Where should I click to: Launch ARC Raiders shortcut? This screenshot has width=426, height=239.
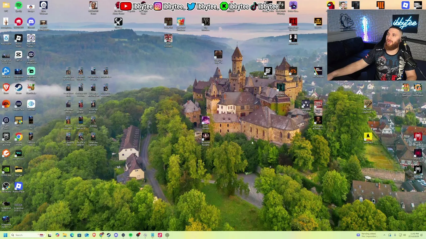(318, 73)
